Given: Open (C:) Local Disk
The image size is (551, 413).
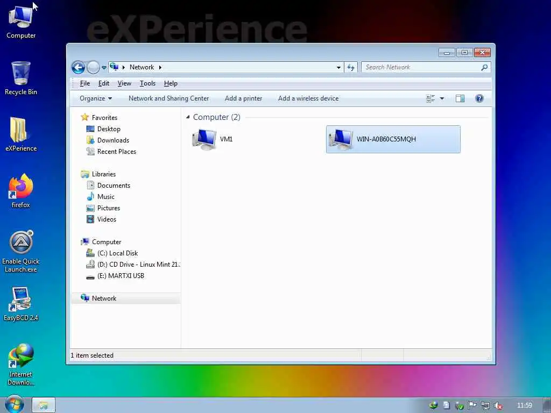Looking at the screenshot, I should 117,253.
